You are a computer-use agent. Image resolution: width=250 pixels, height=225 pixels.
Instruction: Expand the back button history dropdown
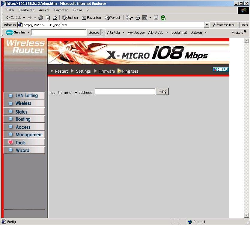click(x=24, y=18)
